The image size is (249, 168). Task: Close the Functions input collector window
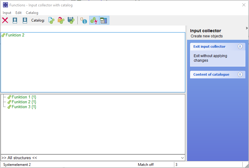244,5
